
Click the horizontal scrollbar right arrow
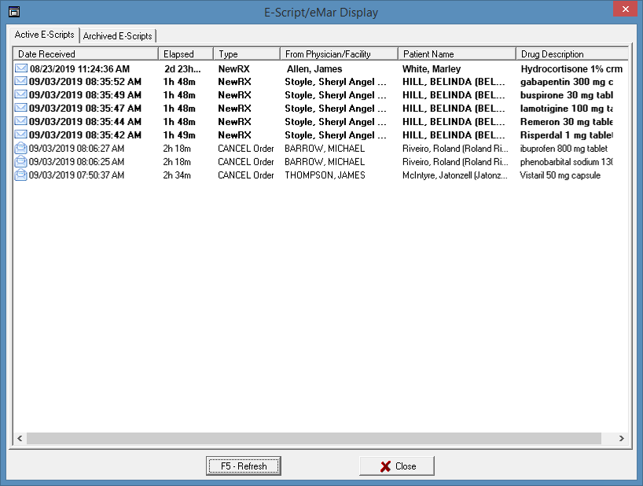[621, 439]
